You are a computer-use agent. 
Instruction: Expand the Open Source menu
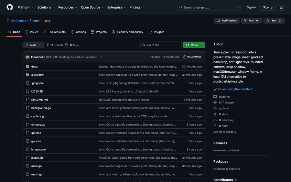(x=92, y=7)
